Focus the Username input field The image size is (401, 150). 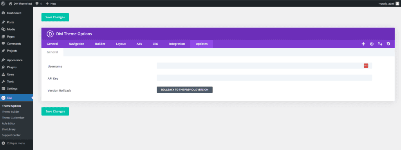coord(264,65)
